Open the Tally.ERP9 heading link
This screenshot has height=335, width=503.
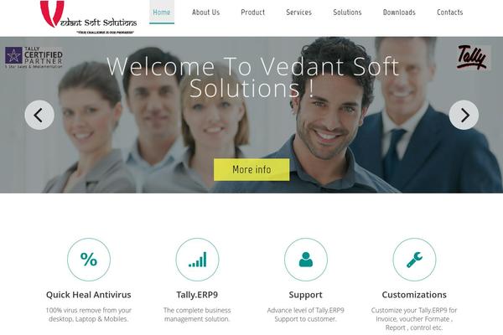point(197,295)
